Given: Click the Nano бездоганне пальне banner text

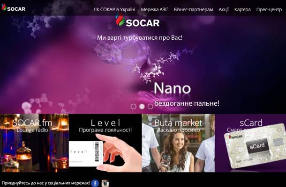Looking at the screenshot, I should (x=187, y=94).
